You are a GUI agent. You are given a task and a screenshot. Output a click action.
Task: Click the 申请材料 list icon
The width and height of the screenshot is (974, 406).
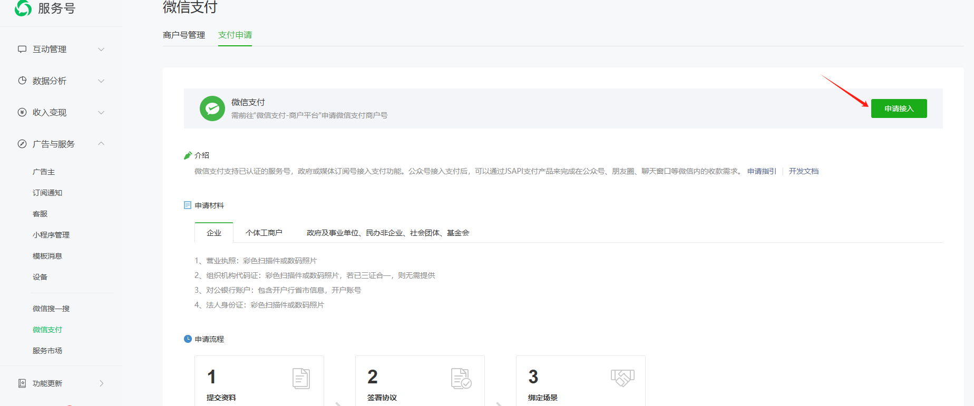(x=188, y=205)
